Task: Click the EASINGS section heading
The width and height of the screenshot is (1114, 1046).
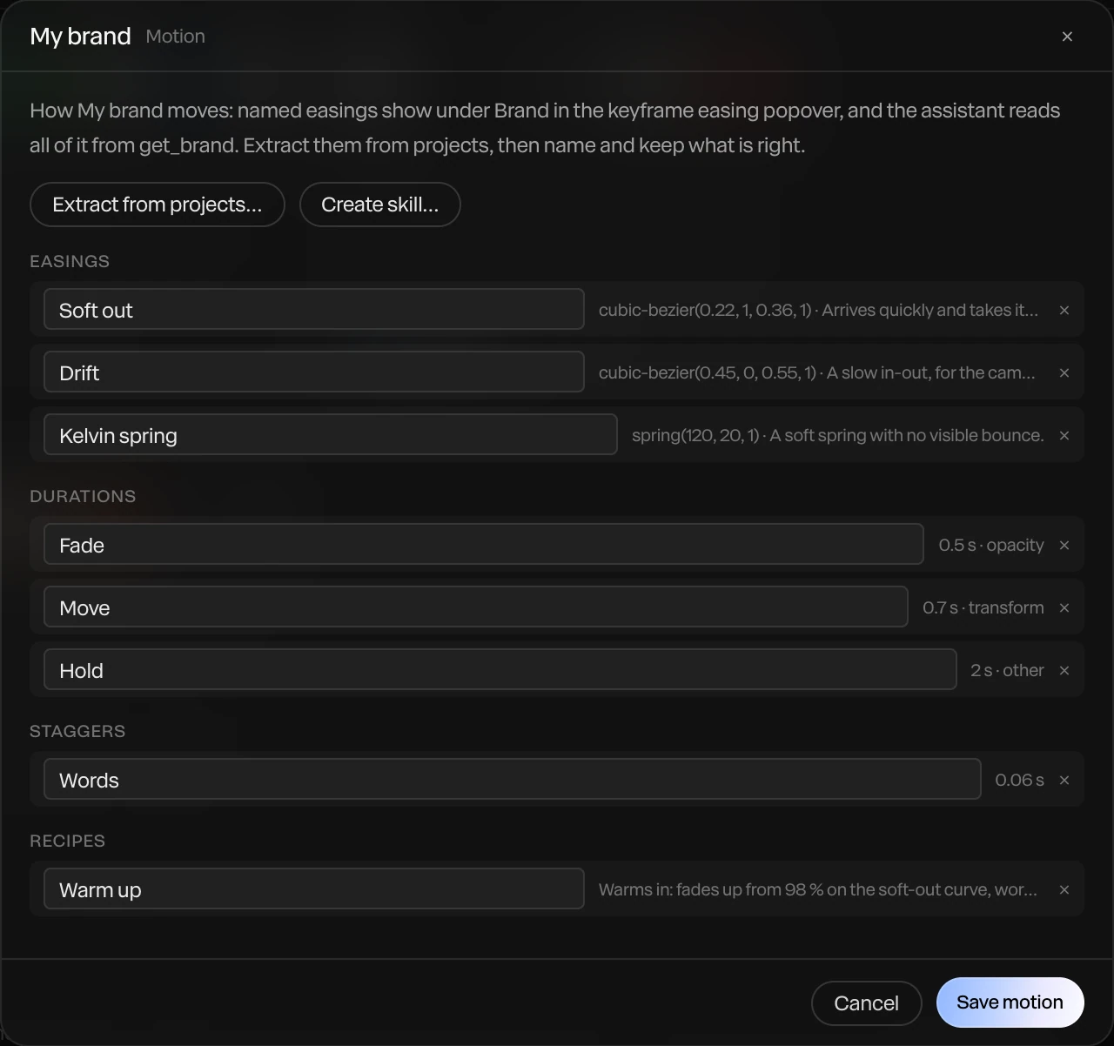Action: click(x=70, y=261)
